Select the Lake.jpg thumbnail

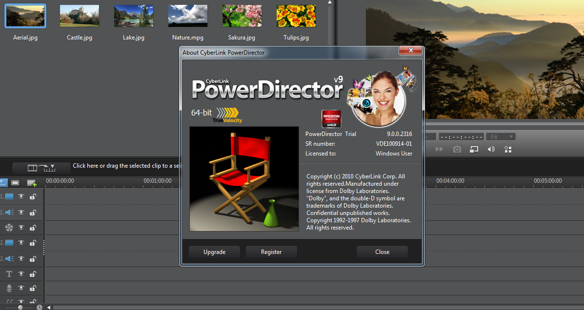click(134, 16)
